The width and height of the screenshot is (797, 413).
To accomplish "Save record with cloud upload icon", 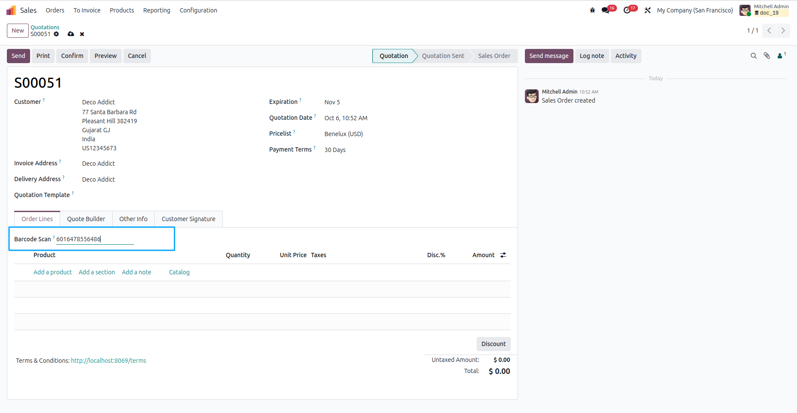I will (71, 34).
